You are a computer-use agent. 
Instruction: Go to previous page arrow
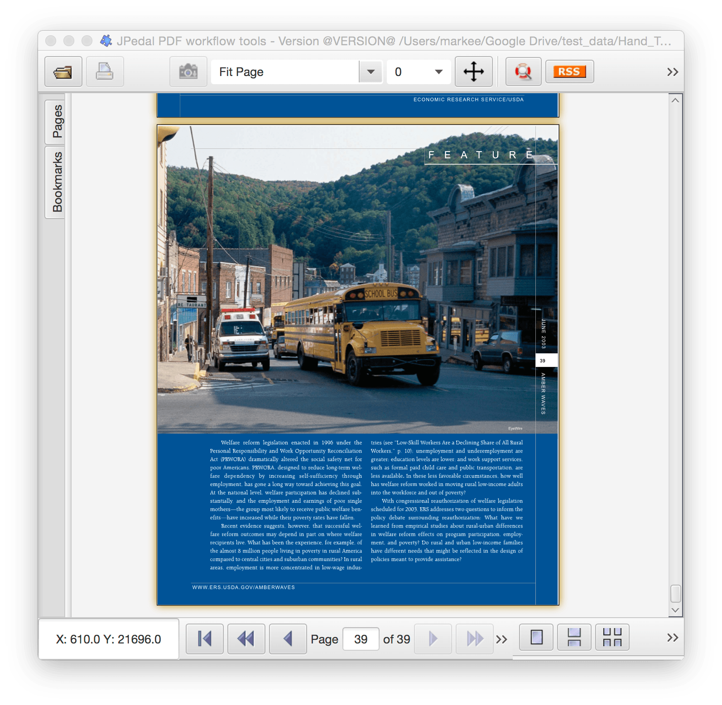(288, 639)
